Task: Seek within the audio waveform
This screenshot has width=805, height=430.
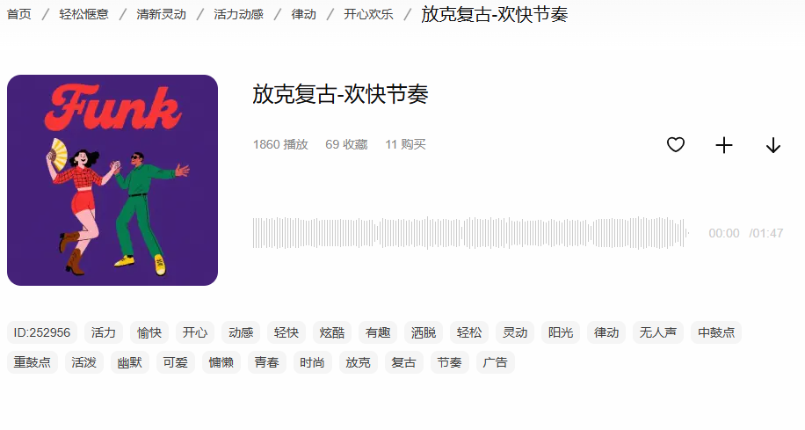Action: pyautogui.click(x=470, y=233)
